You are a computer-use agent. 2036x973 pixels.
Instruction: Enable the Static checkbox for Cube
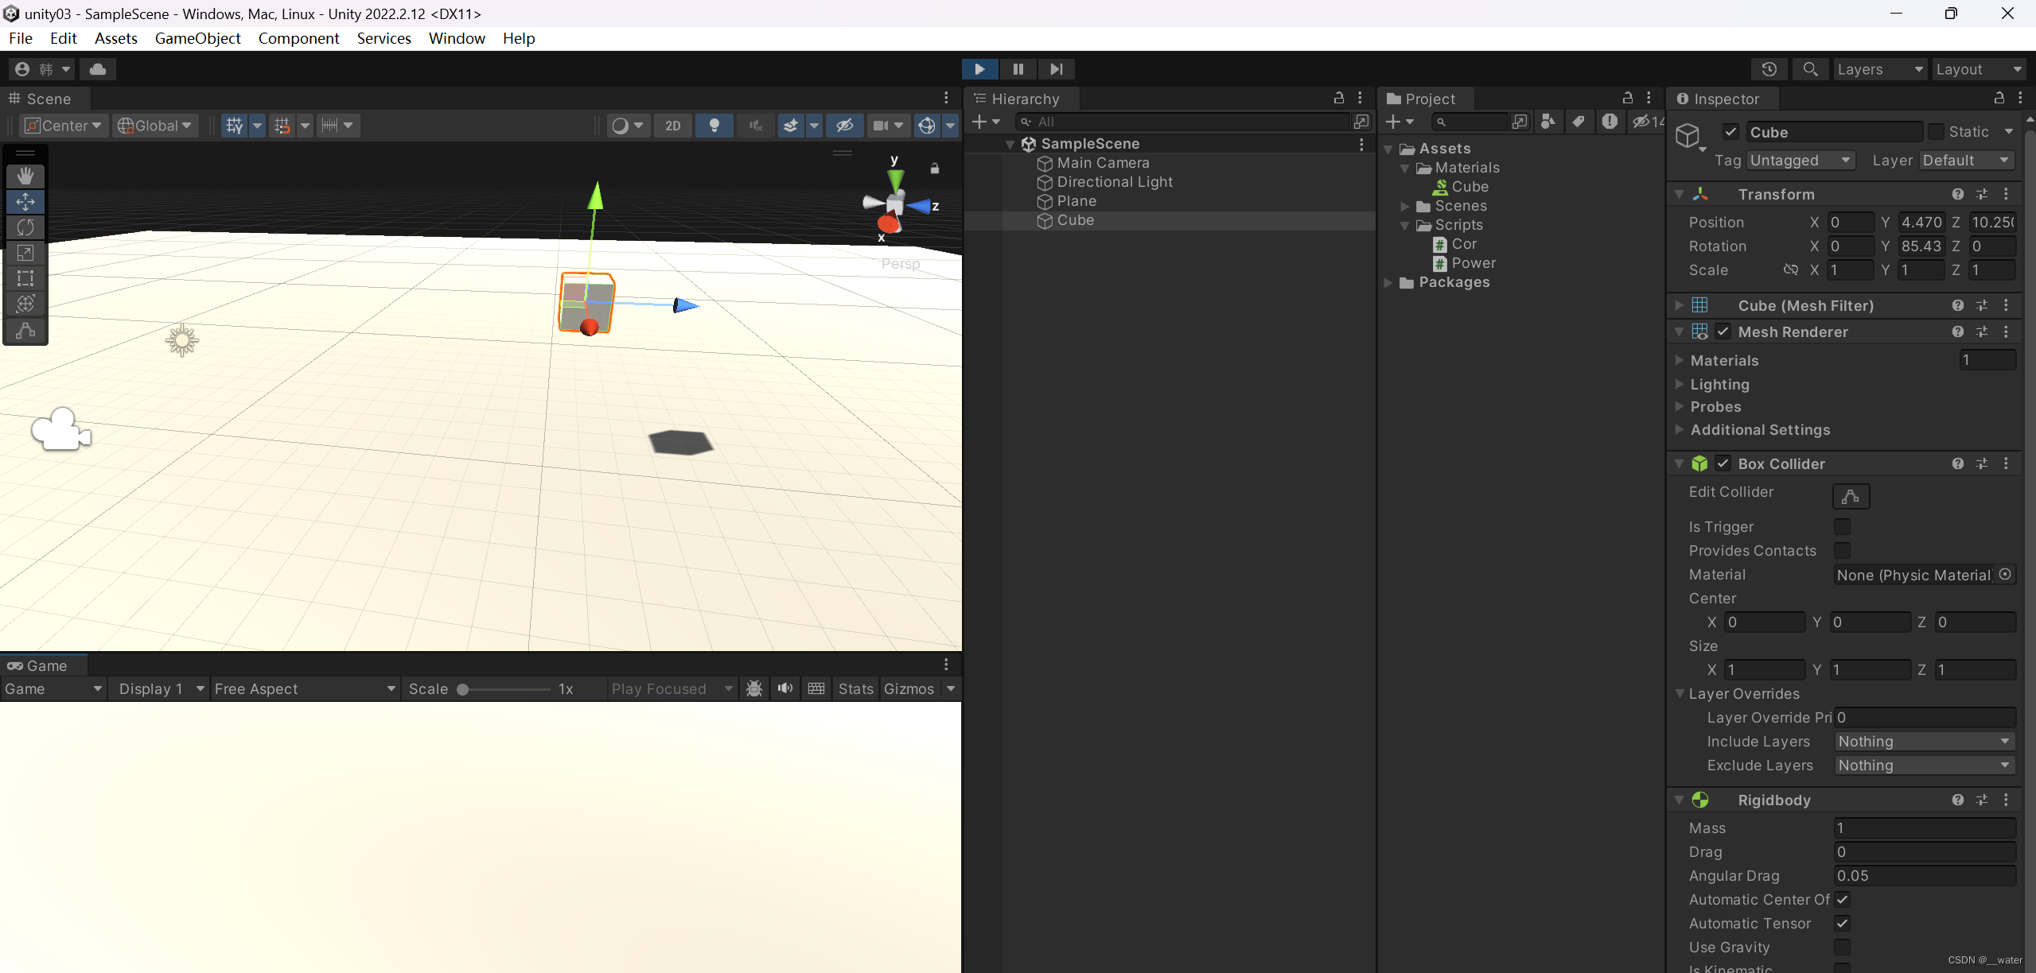[x=1937, y=131]
